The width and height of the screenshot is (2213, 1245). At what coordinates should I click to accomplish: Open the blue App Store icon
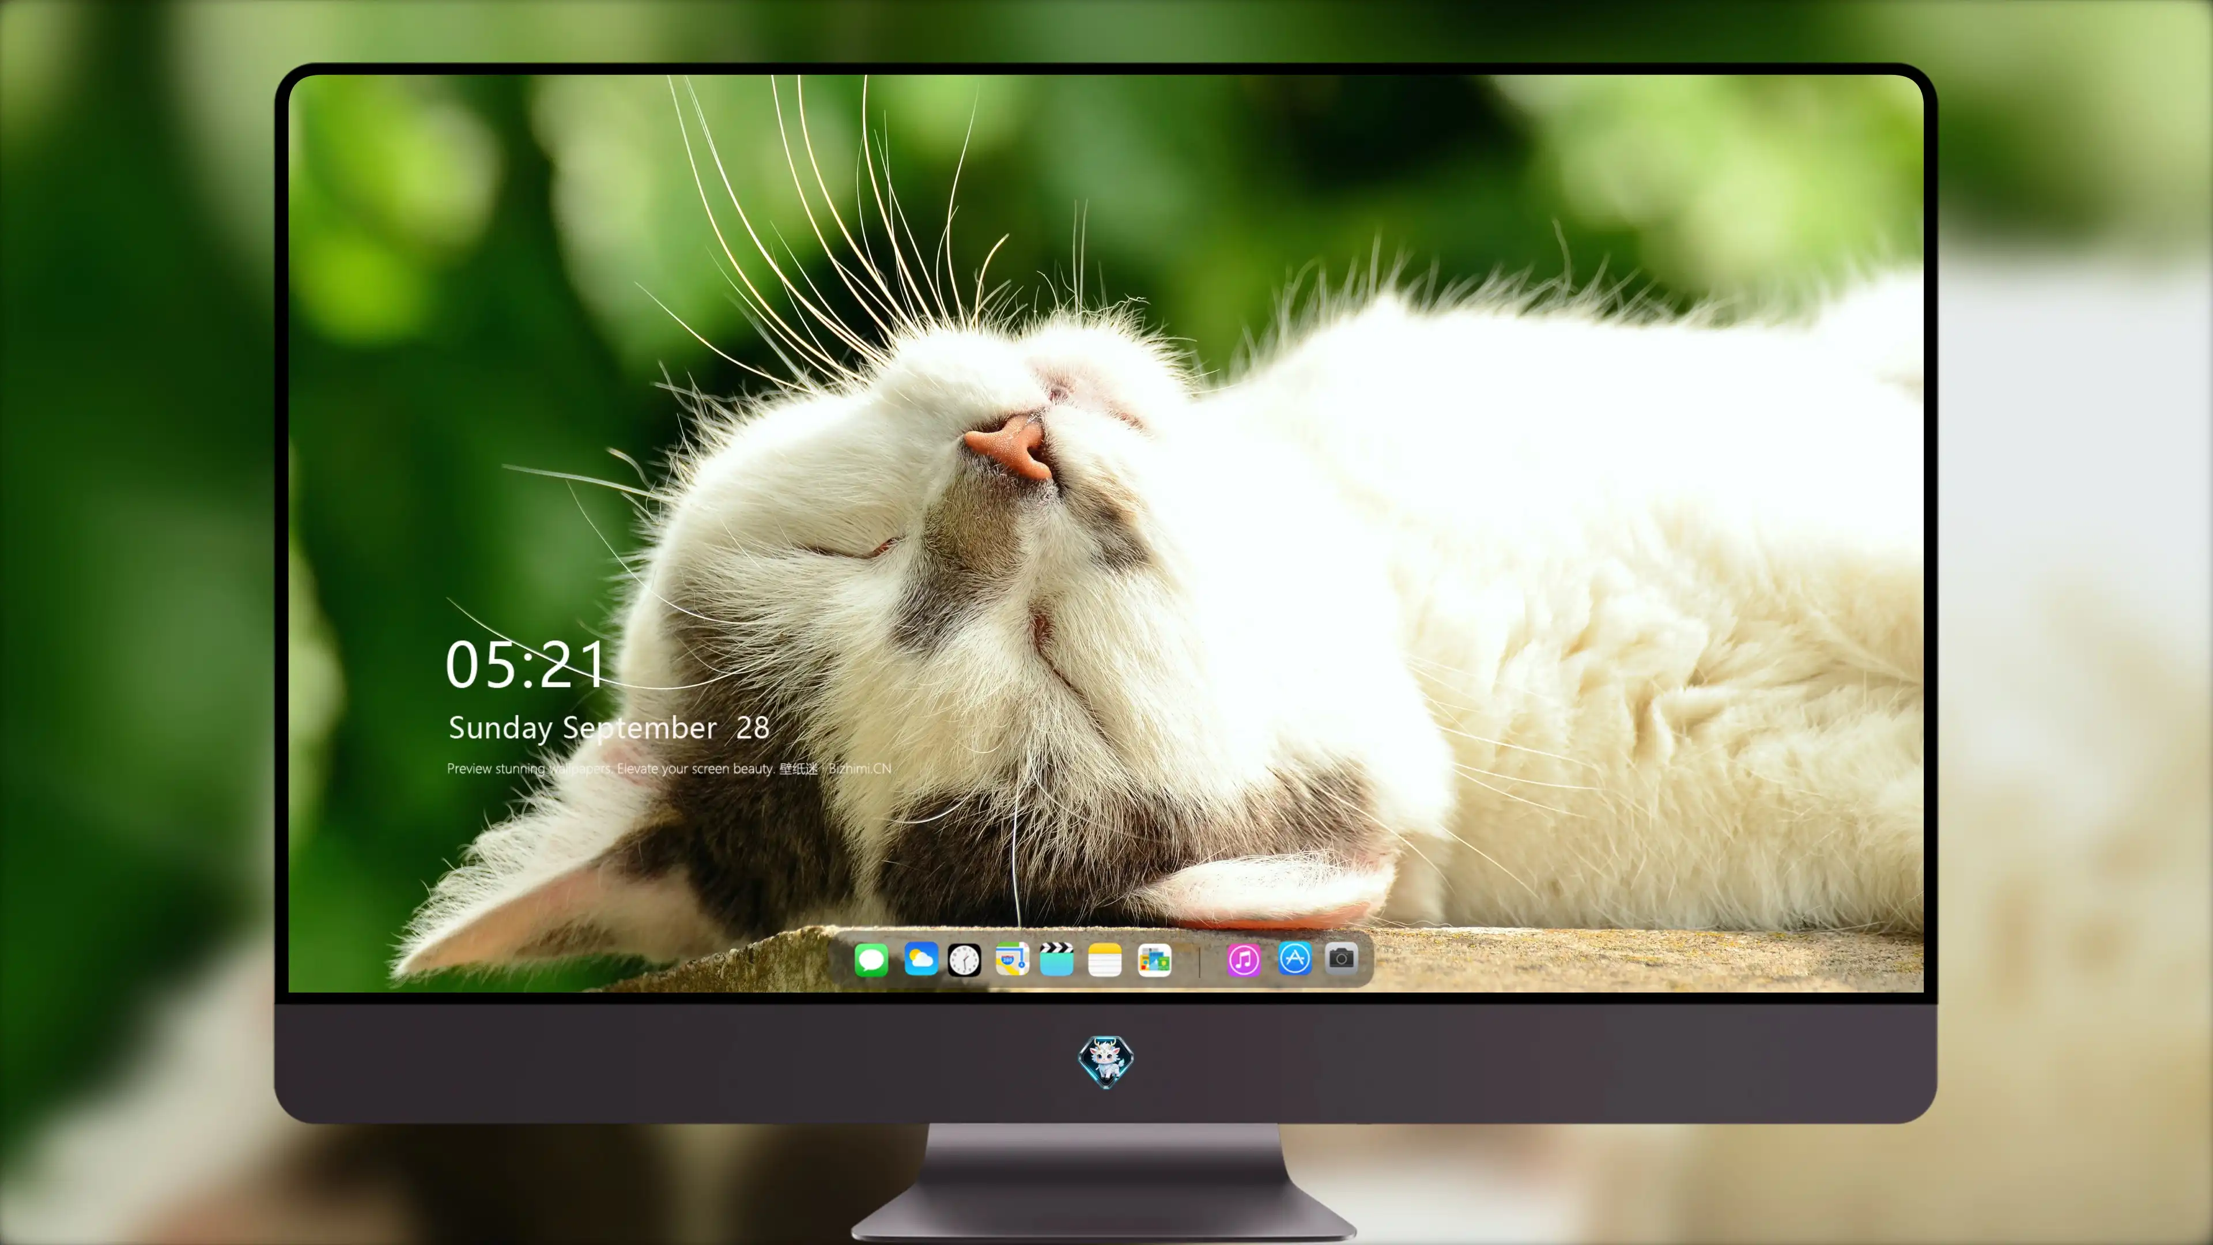1294,958
